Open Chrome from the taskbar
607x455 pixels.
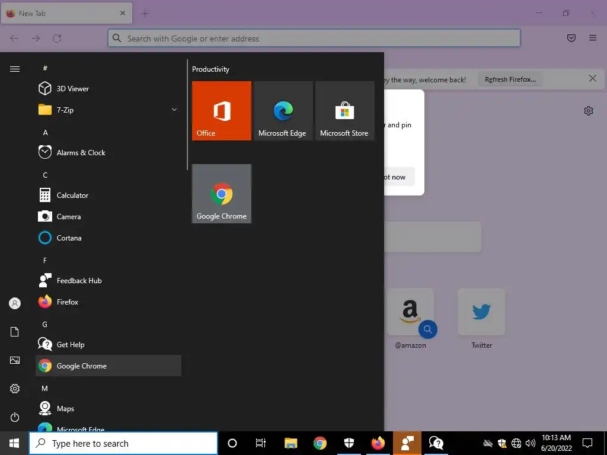(x=320, y=443)
